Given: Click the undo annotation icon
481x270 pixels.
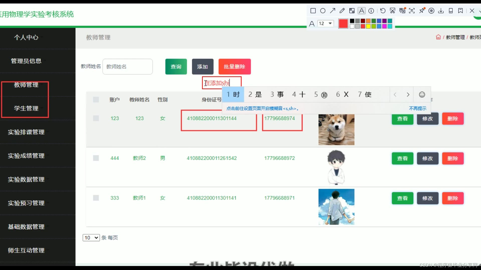Looking at the screenshot, I should 383,11.
